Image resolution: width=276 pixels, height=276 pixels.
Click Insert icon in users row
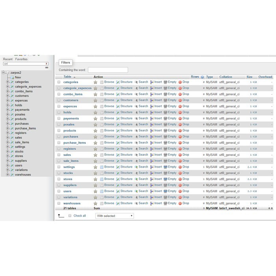click(152, 191)
